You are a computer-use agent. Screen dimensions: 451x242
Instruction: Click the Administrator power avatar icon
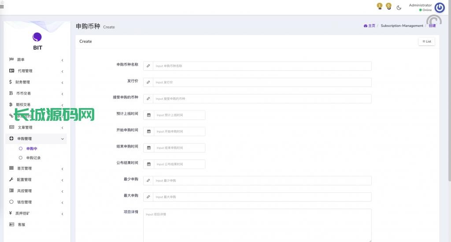(439, 7)
